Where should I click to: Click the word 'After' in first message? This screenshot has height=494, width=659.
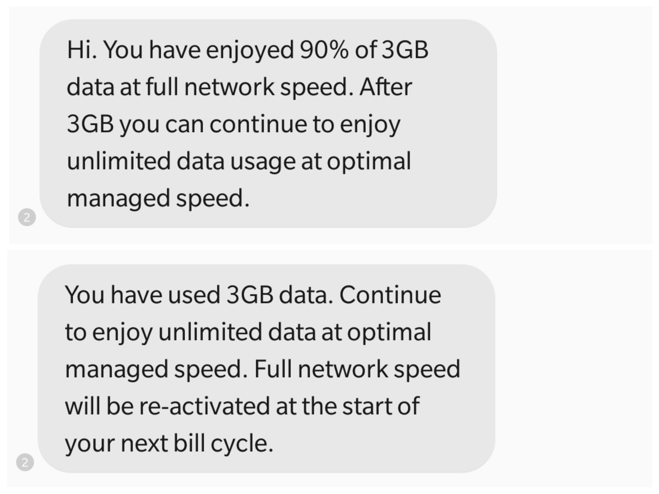pyautogui.click(x=386, y=87)
